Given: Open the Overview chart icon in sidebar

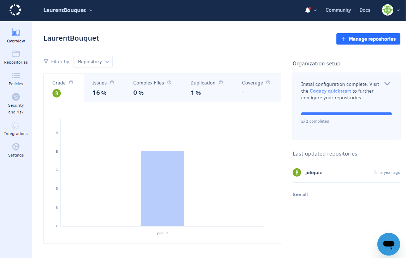Looking at the screenshot, I should [16, 33].
